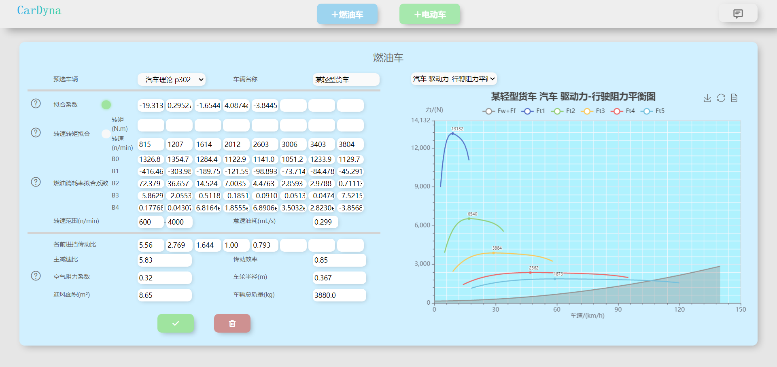Toggle the Ft1 legend series
This screenshot has width=777, height=367.
coord(533,111)
